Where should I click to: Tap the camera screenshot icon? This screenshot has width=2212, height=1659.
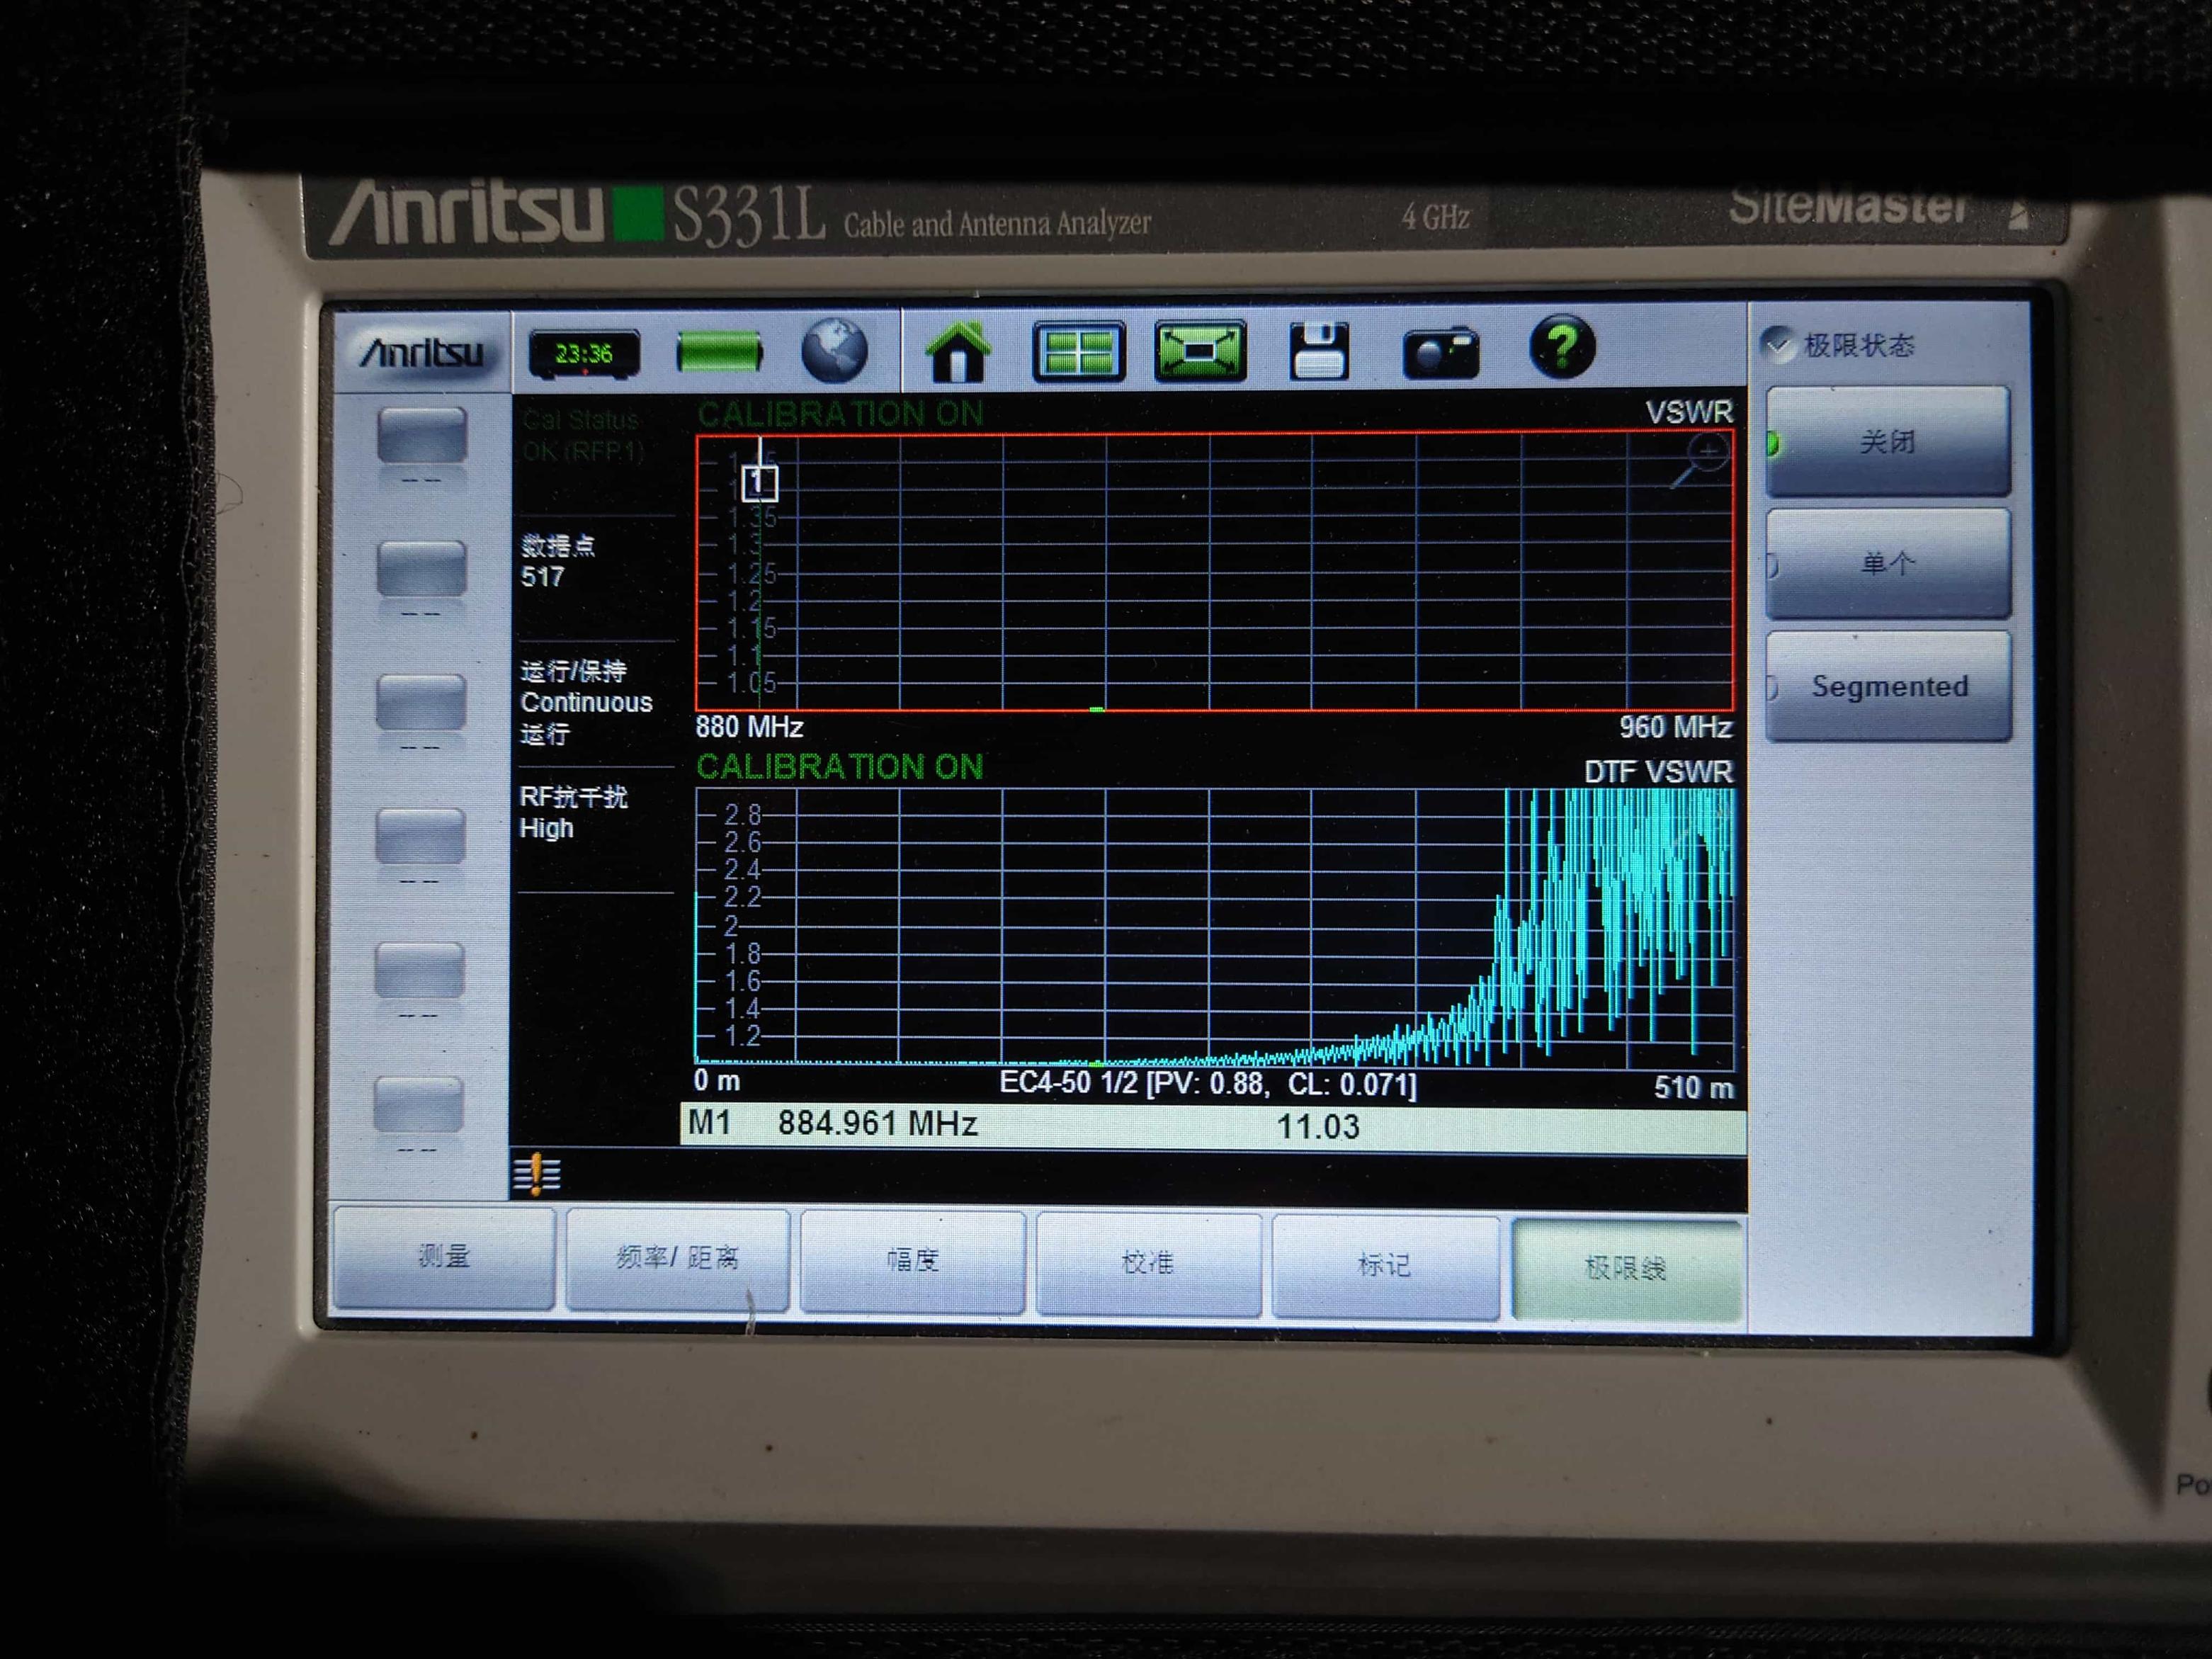pos(1439,354)
